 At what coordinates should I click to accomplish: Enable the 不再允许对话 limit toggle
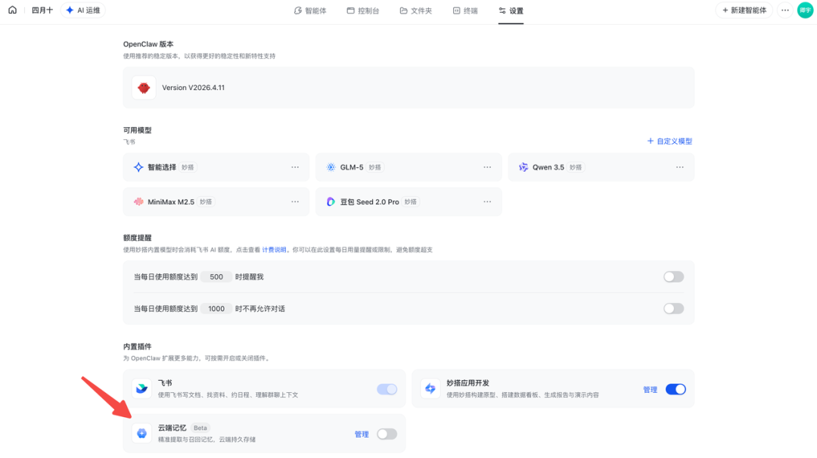[673, 309]
